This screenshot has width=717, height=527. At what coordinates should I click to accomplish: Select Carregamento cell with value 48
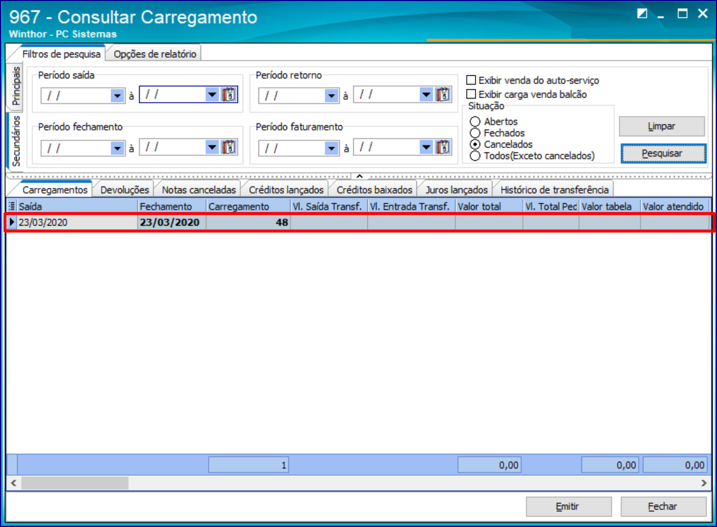coord(249,223)
